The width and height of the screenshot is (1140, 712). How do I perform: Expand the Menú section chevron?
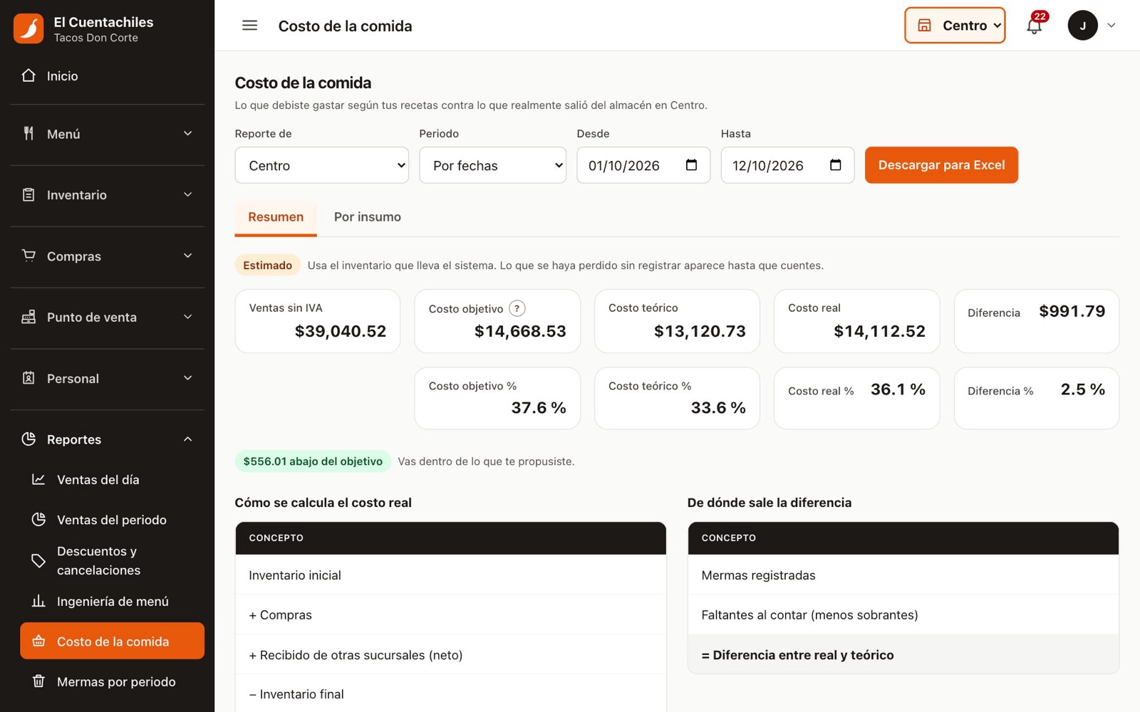coord(188,133)
